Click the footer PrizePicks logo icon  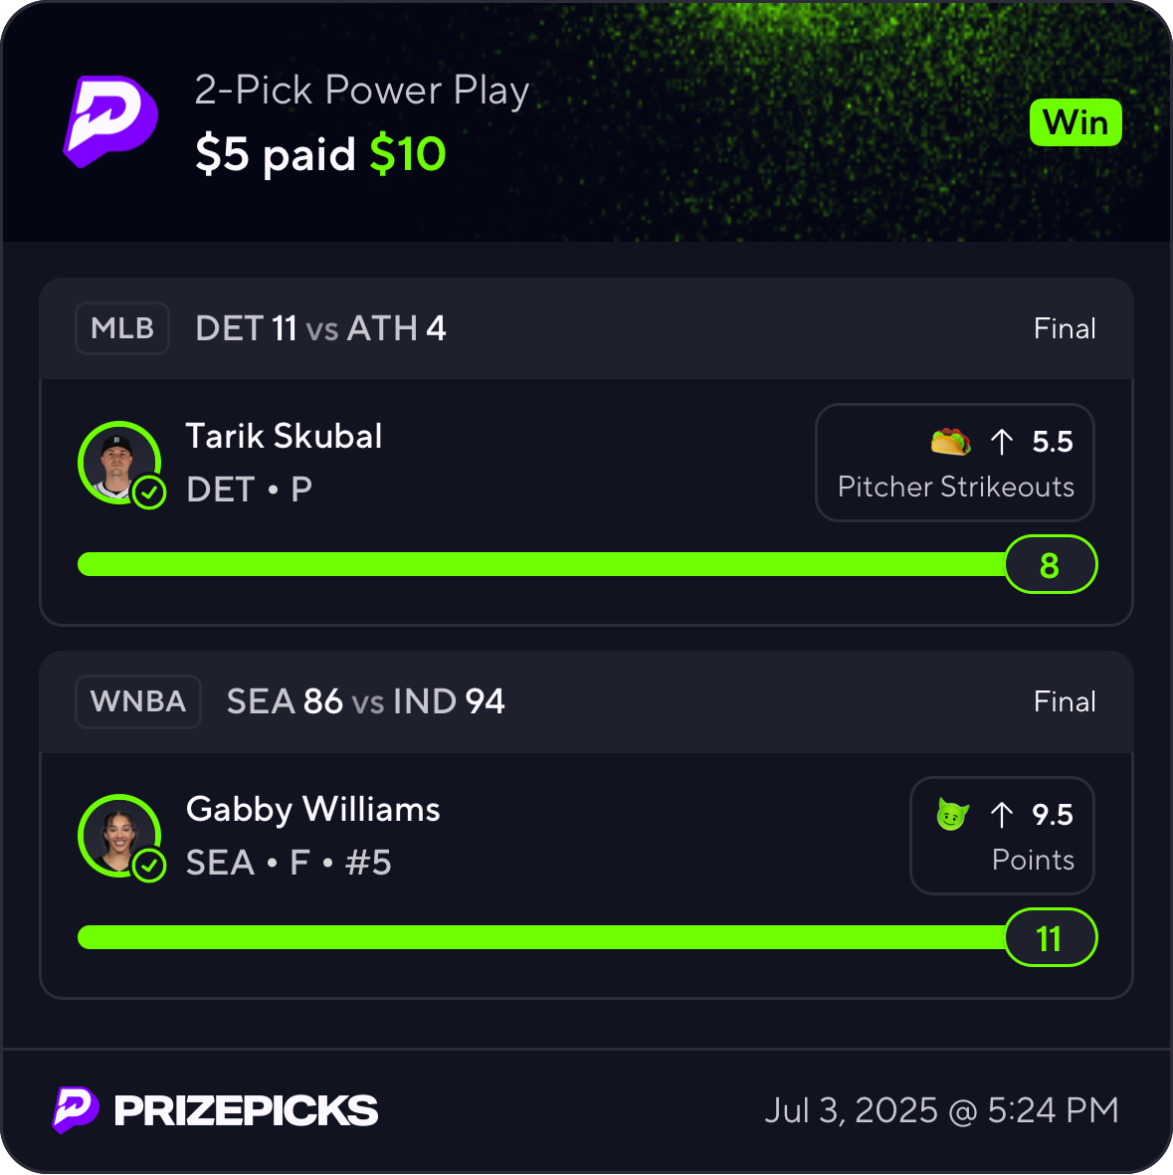pos(75,1109)
